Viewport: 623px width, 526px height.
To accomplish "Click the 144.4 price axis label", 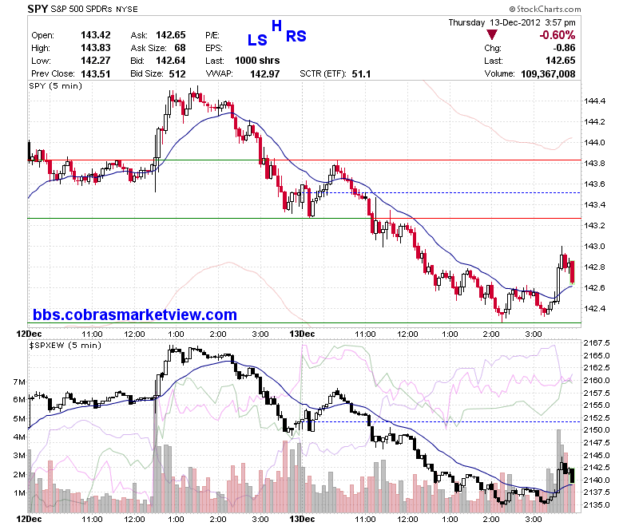I will click(594, 101).
